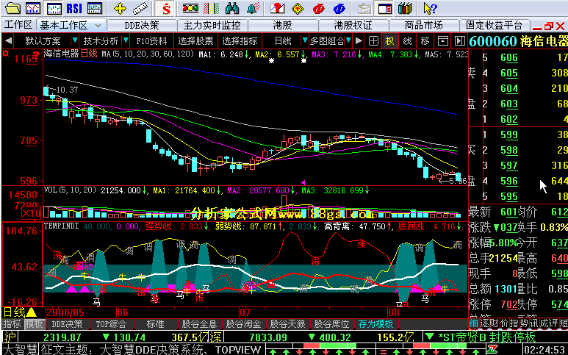This screenshot has width=568, height=355.
Task: Click the line chart toolbar icon
Action: click(x=33, y=7)
